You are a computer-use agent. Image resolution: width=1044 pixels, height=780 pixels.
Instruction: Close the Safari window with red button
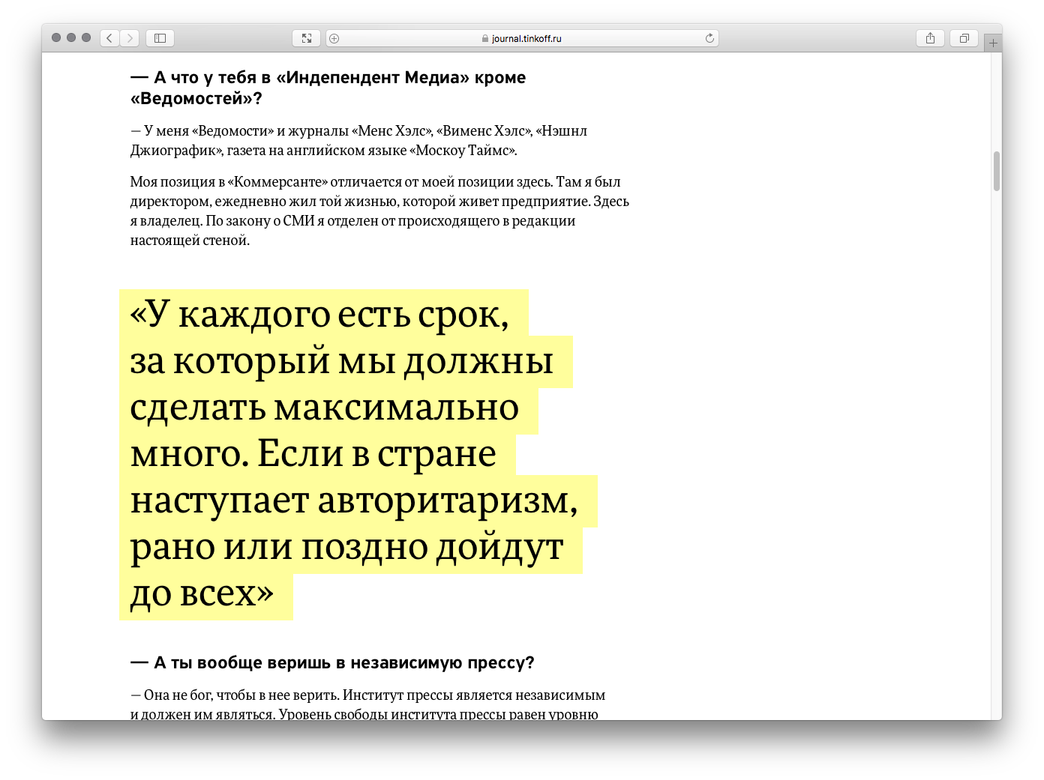[x=56, y=37]
